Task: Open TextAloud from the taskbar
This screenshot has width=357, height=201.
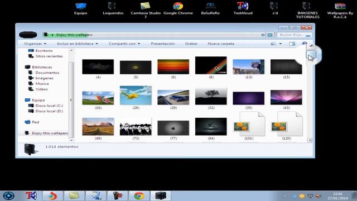Action: [31, 196]
